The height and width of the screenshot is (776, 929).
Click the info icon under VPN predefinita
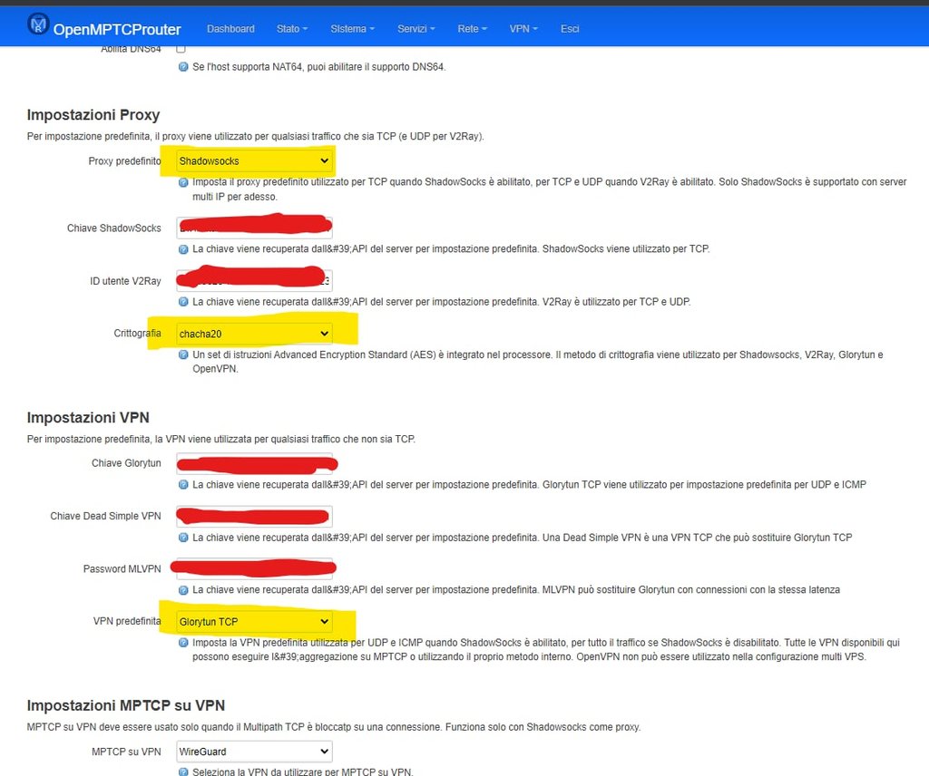click(183, 643)
